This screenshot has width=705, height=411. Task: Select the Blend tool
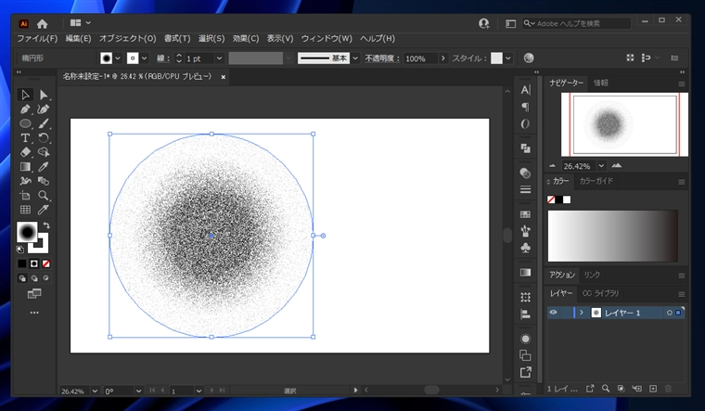point(44,181)
